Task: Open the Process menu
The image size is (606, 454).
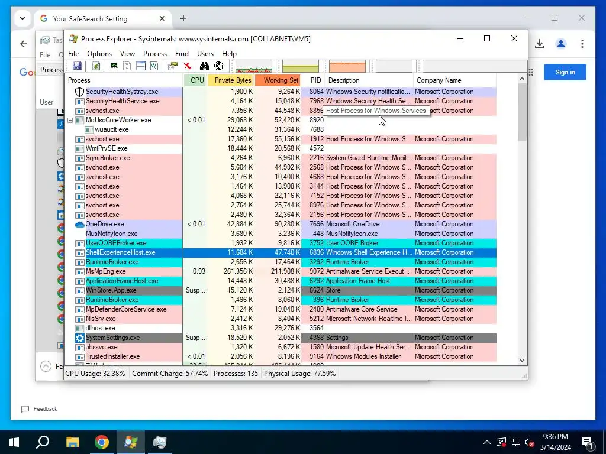Action: [x=155, y=54]
